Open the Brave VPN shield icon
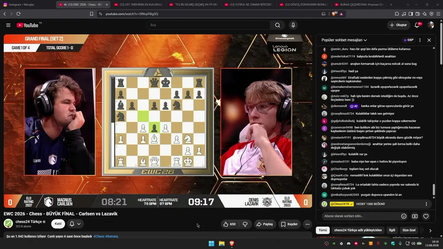Viewport: 443px width, 249px height. tap(432, 14)
